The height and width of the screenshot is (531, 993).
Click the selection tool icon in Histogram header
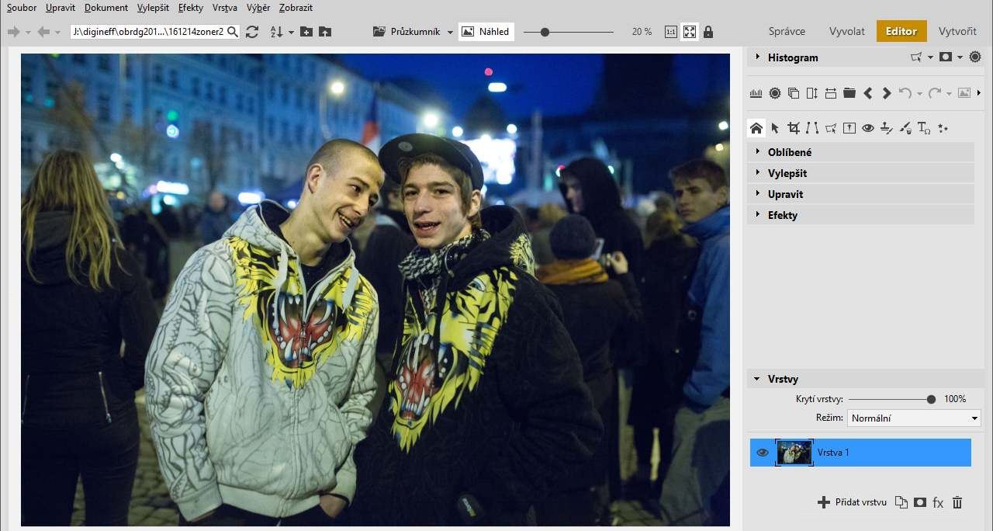tap(916, 57)
